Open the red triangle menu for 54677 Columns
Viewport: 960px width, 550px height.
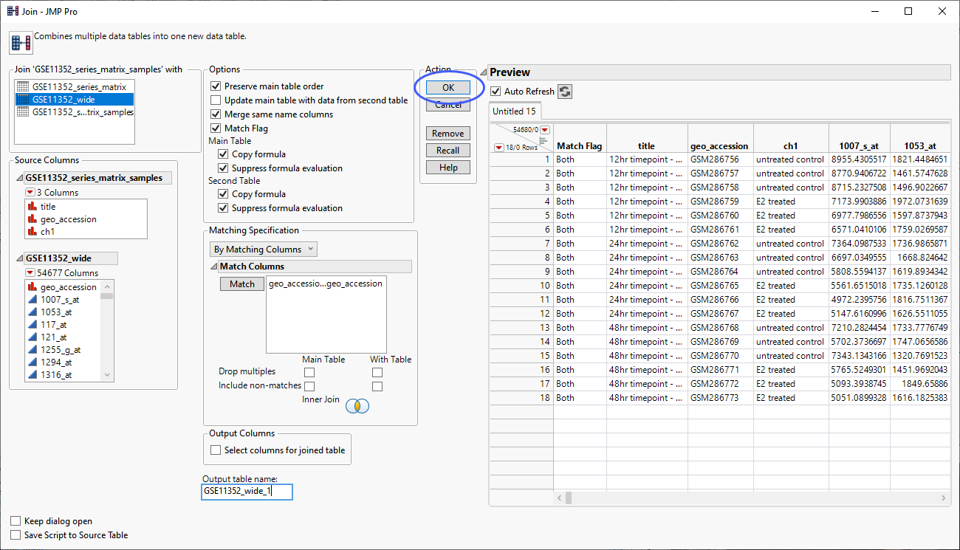click(x=30, y=272)
